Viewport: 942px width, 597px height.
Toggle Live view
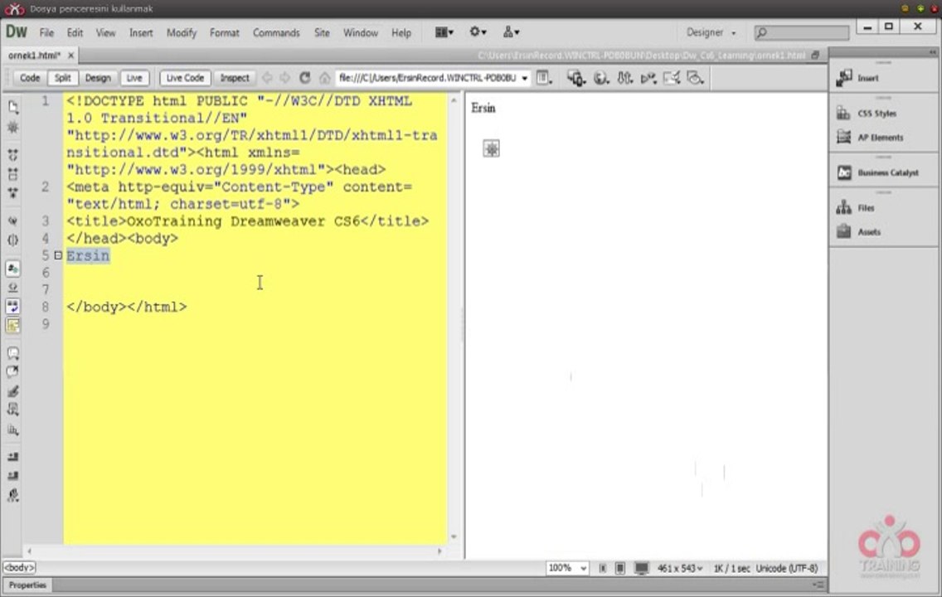point(134,78)
